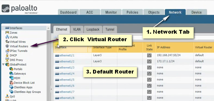
Task: Click sidebar scrollbar up arrow
Action: click(48, 28)
